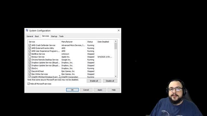The image size is (207, 116).
Task: Toggle Hide all Microsoft services checkbox
Action: (29, 84)
